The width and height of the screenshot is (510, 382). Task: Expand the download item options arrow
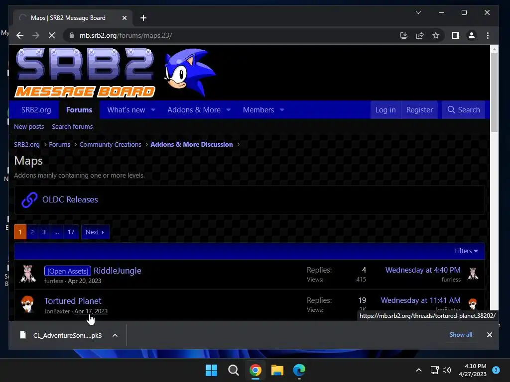click(115, 335)
